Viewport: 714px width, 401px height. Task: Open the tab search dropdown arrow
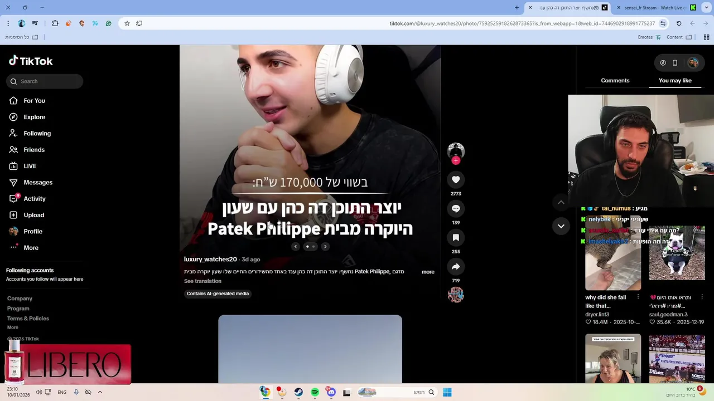click(706, 8)
